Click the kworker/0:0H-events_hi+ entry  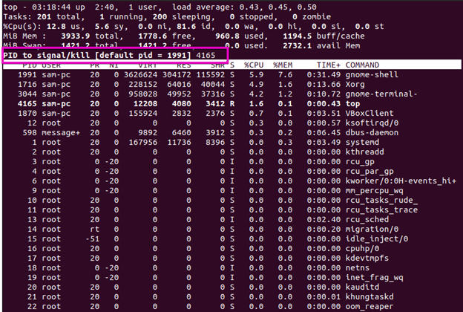[401, 181]
